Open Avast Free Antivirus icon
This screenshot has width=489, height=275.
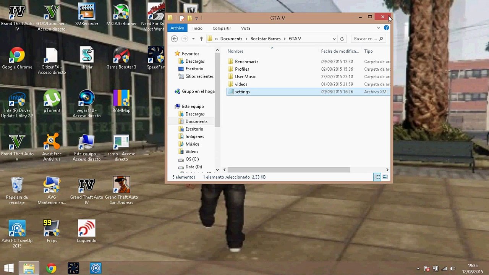(52, 147)
